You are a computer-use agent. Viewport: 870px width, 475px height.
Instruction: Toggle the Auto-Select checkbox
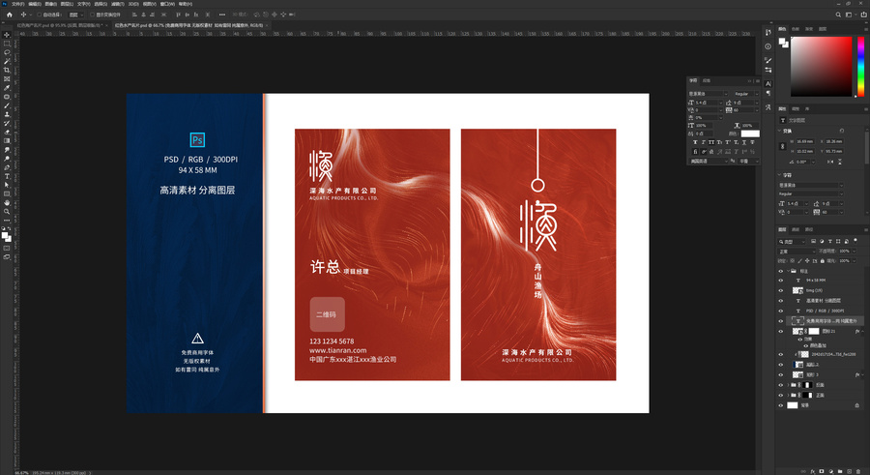point(39,15)
